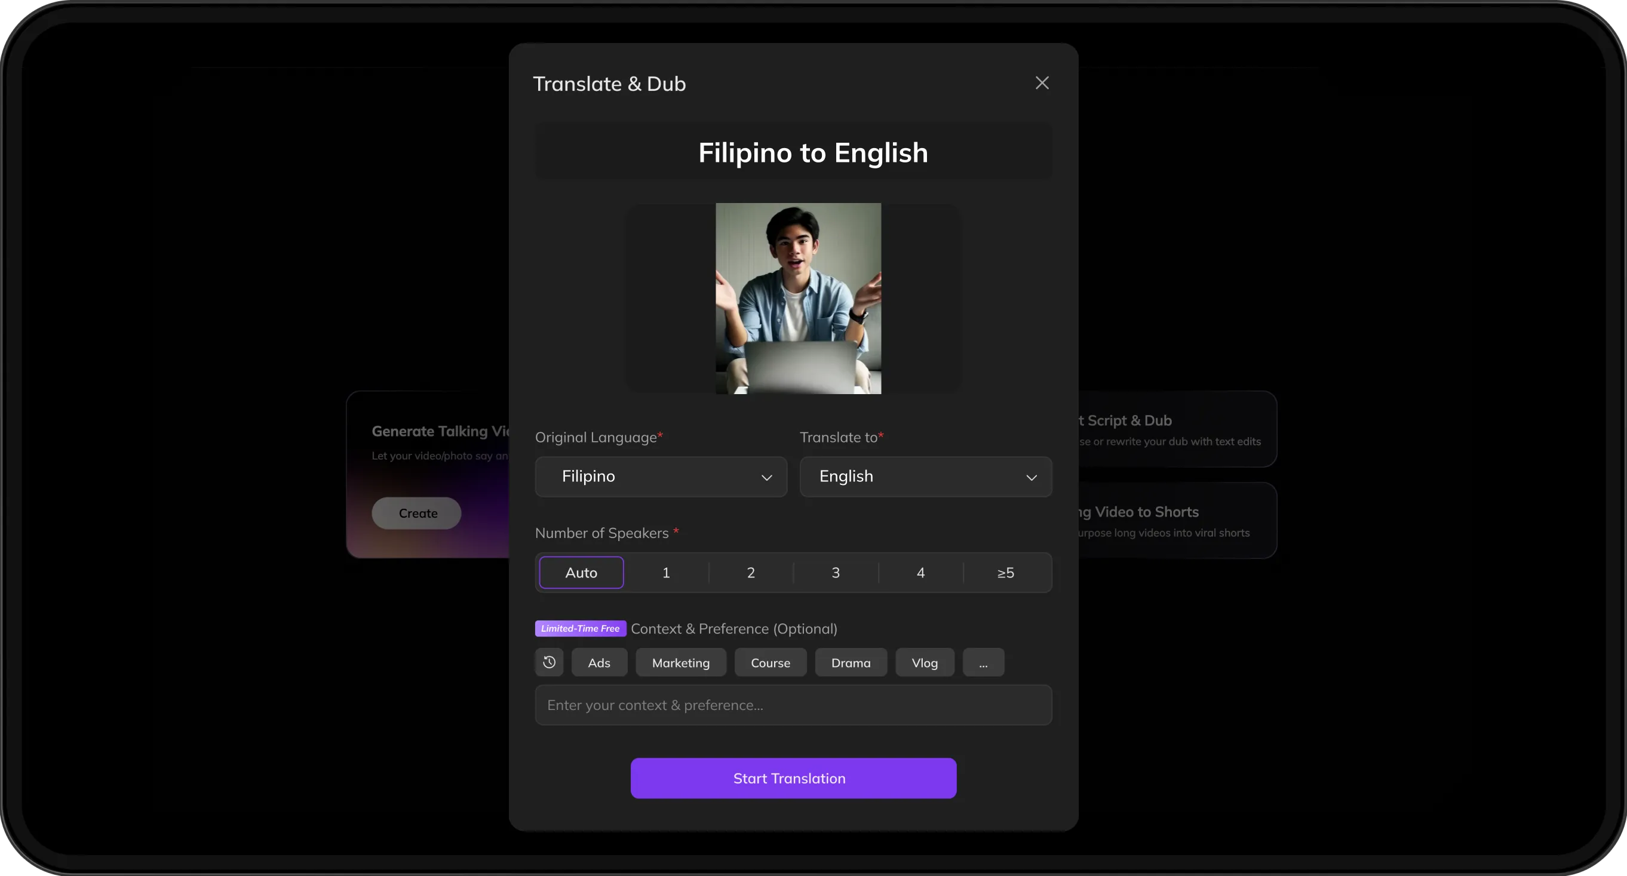The image size is (1627, 876).
Task: Choose the Vlog context preset
Action: (x=924, y=663)
